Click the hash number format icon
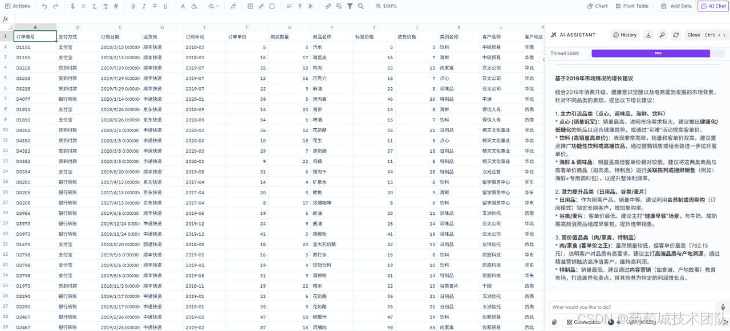 point(116,6)
